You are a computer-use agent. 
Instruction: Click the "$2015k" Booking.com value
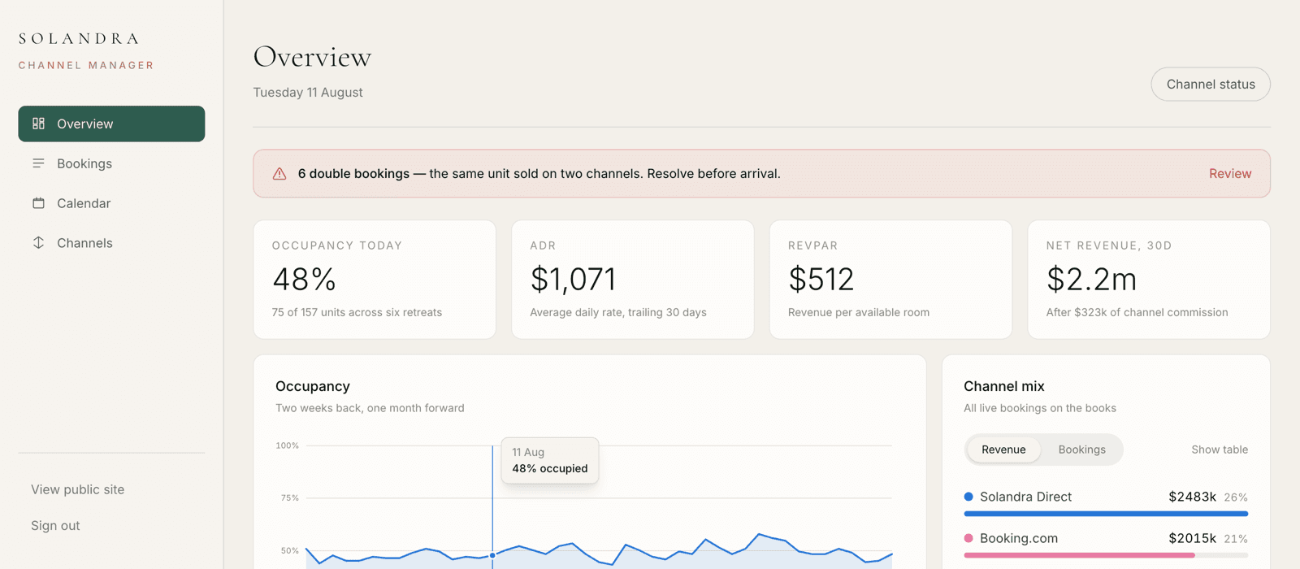tap(1192, 538)
